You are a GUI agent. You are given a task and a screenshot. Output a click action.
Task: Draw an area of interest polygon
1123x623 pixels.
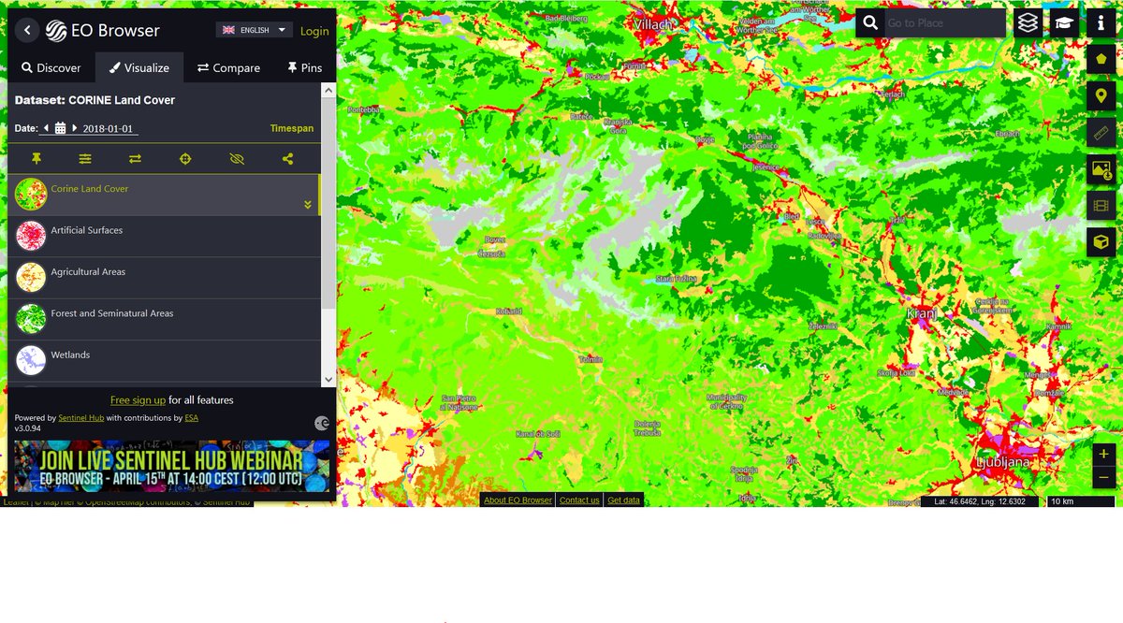pos(1101,59)
